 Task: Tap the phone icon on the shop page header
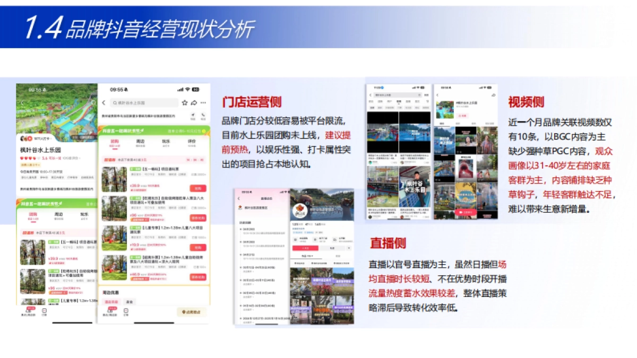(202, 116)
